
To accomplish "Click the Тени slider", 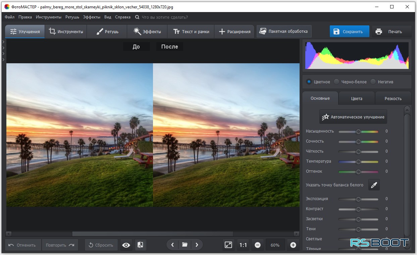I will coord(358,229).
